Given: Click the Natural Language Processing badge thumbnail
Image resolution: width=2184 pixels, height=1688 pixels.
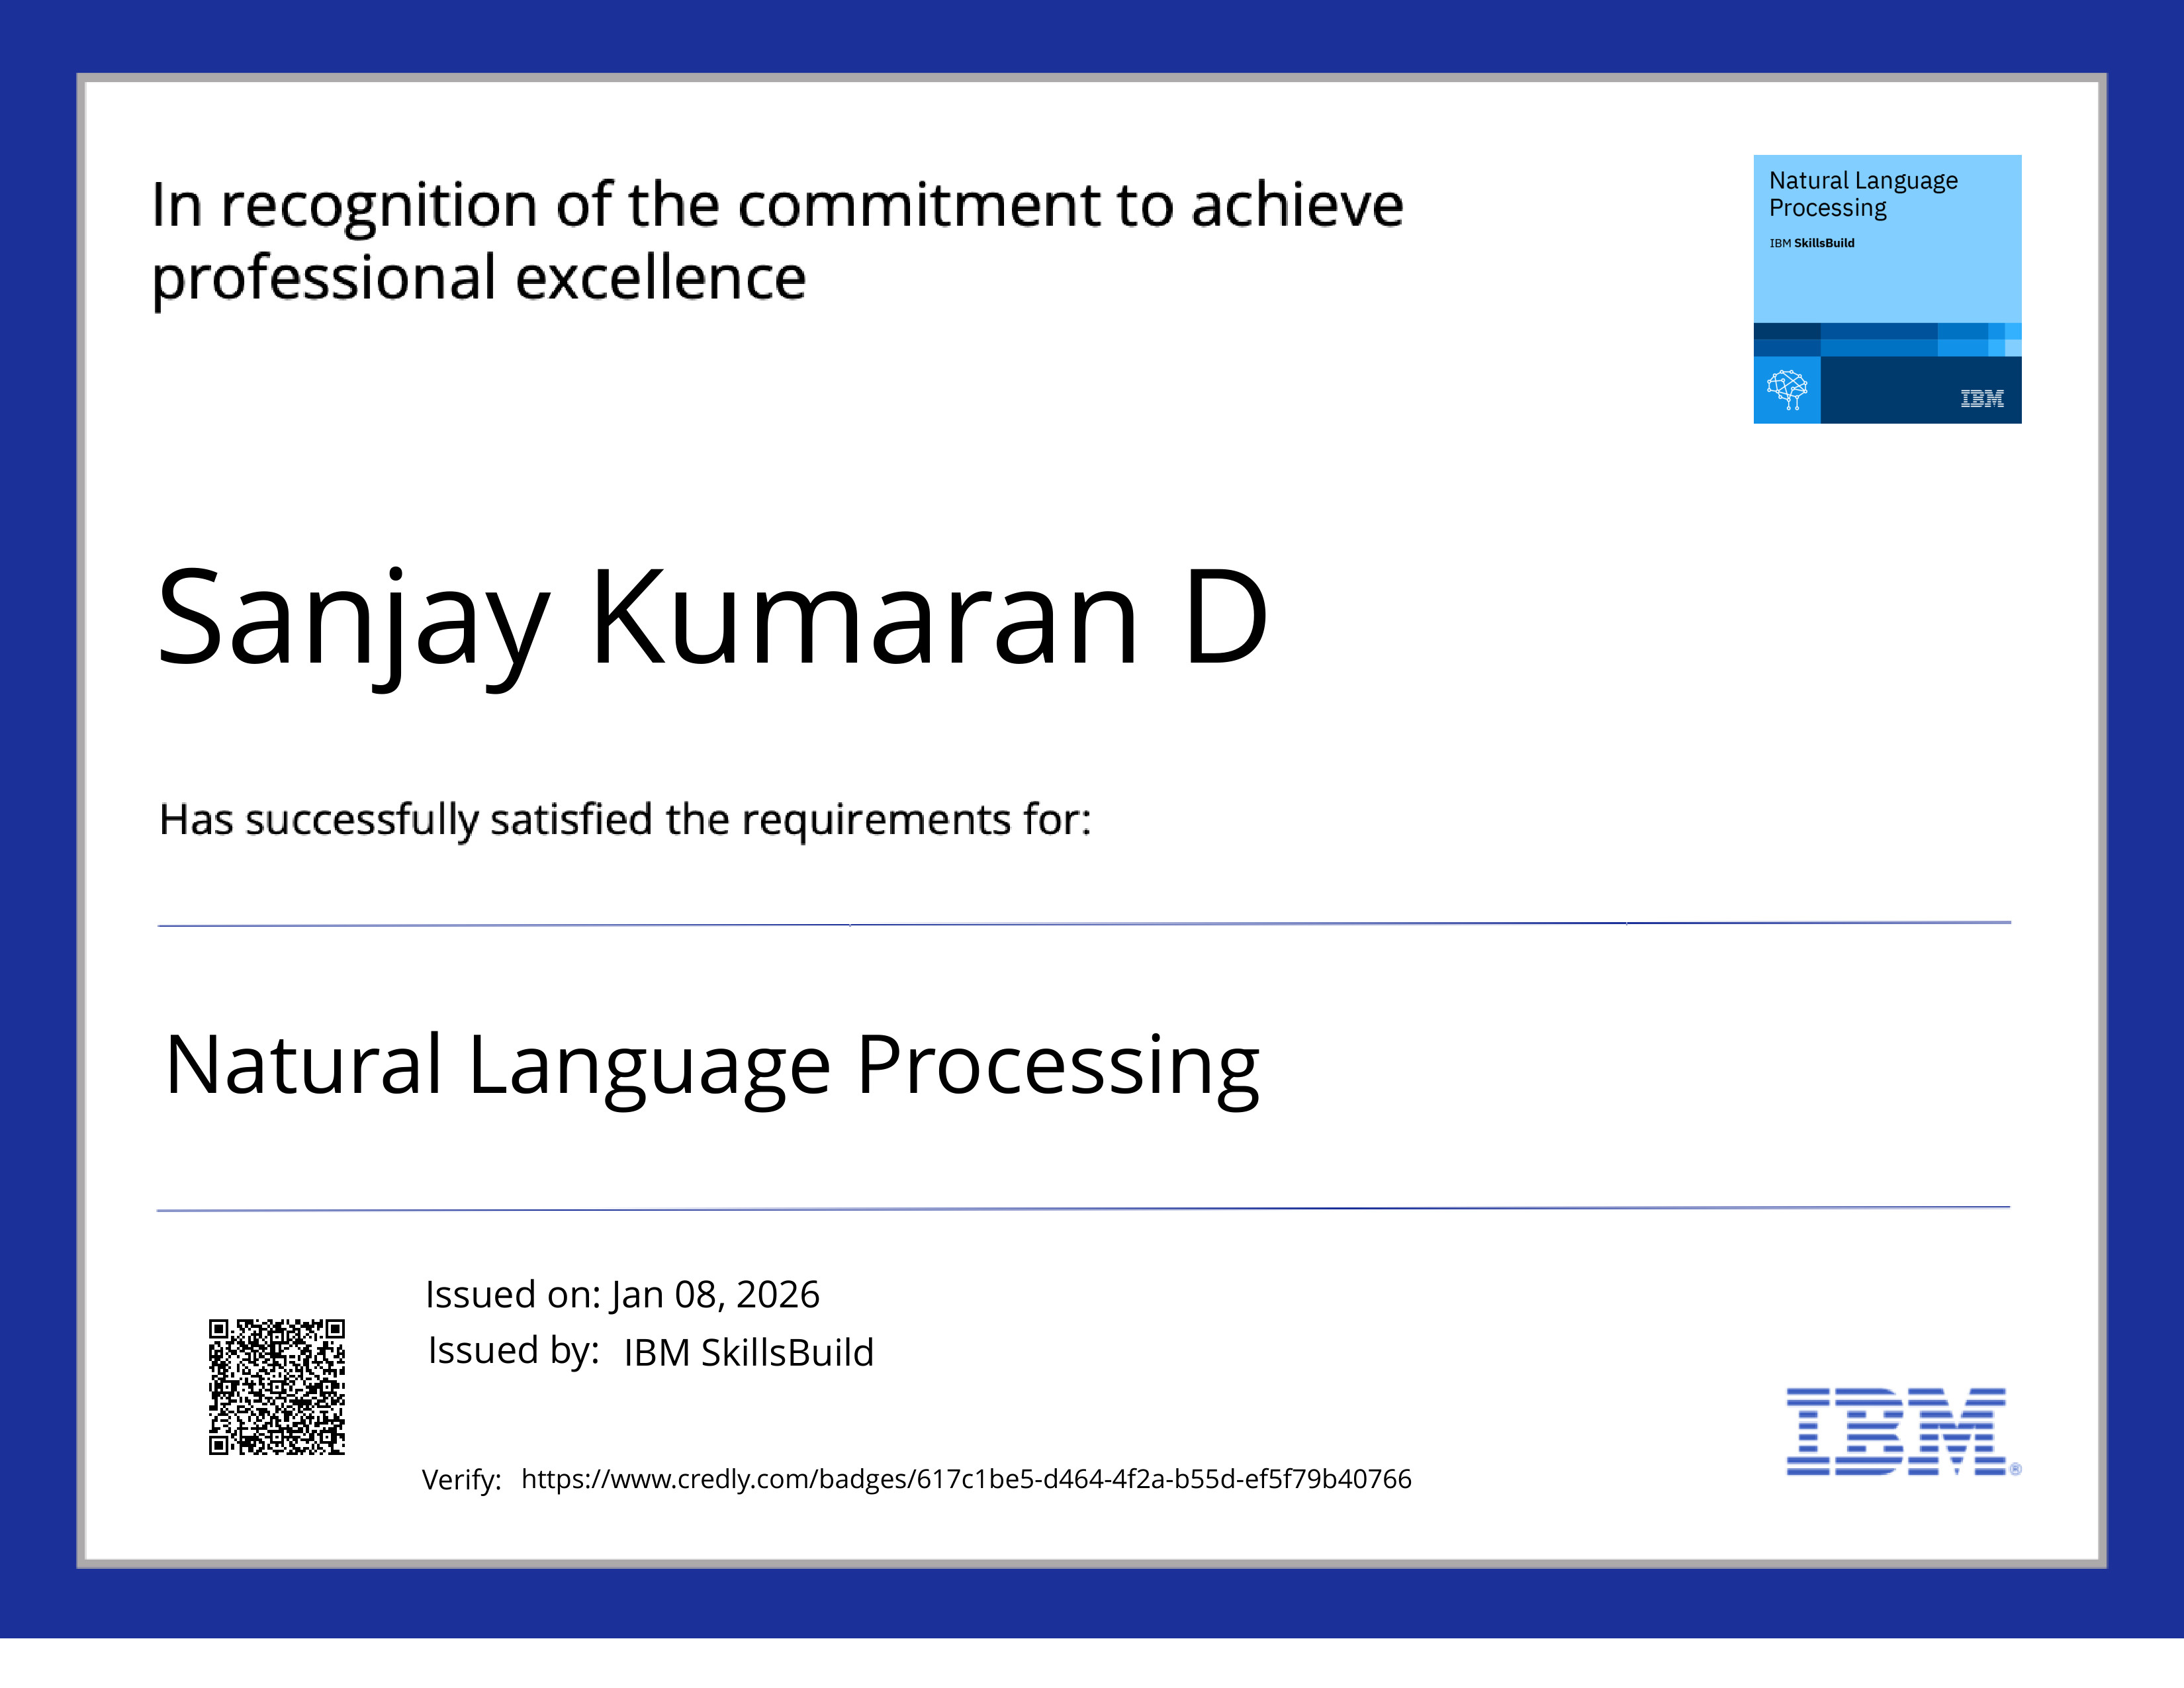Looking at the screenshot, I should [1887, 289].
